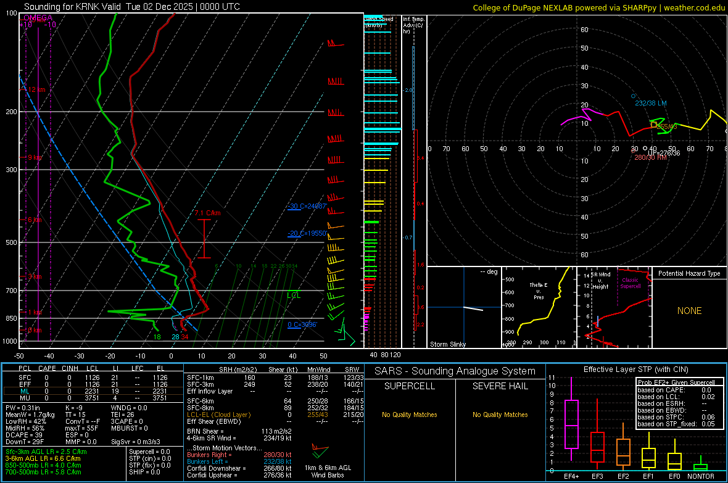
Task: Click the '3-6km AGL LR = 6.6 C/km' line
Action: (43, 458)
